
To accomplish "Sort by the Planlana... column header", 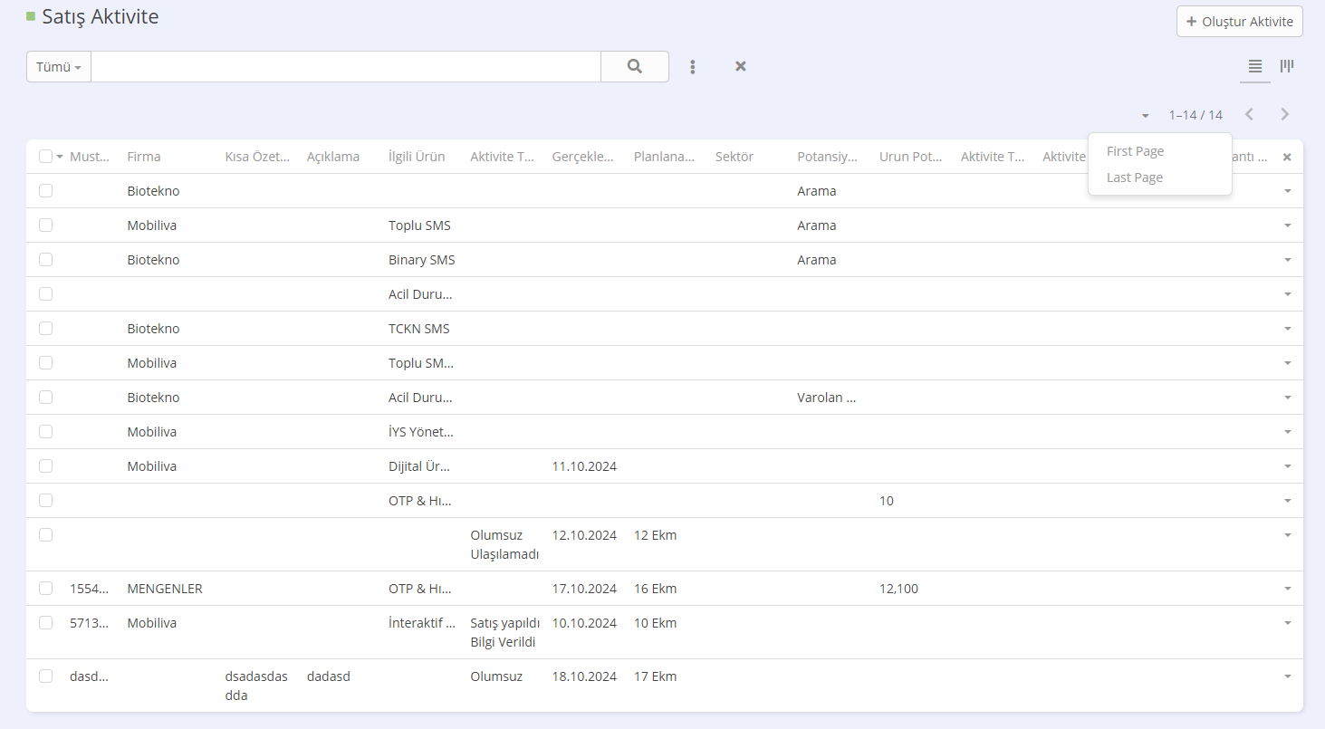I will 665,157.
